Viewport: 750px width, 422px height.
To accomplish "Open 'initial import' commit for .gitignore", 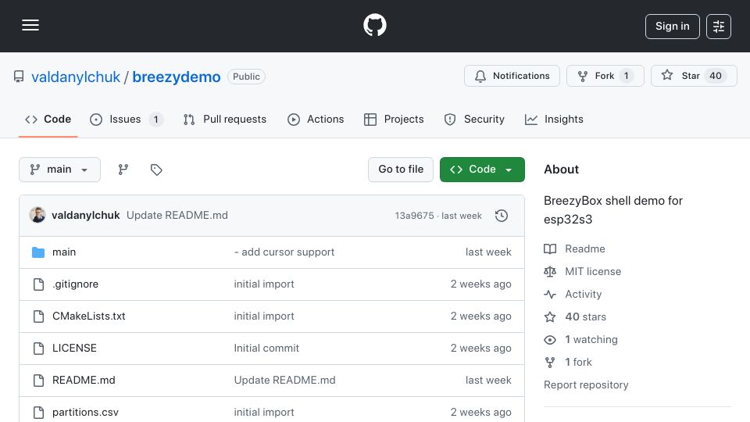I will [x=264, y=284].
